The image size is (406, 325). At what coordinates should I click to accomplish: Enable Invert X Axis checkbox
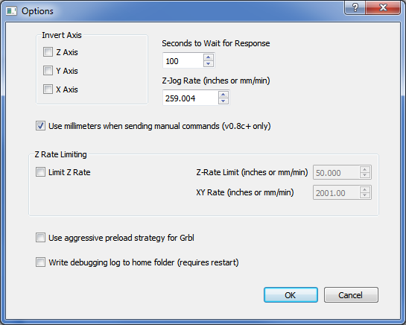[48, 89]
